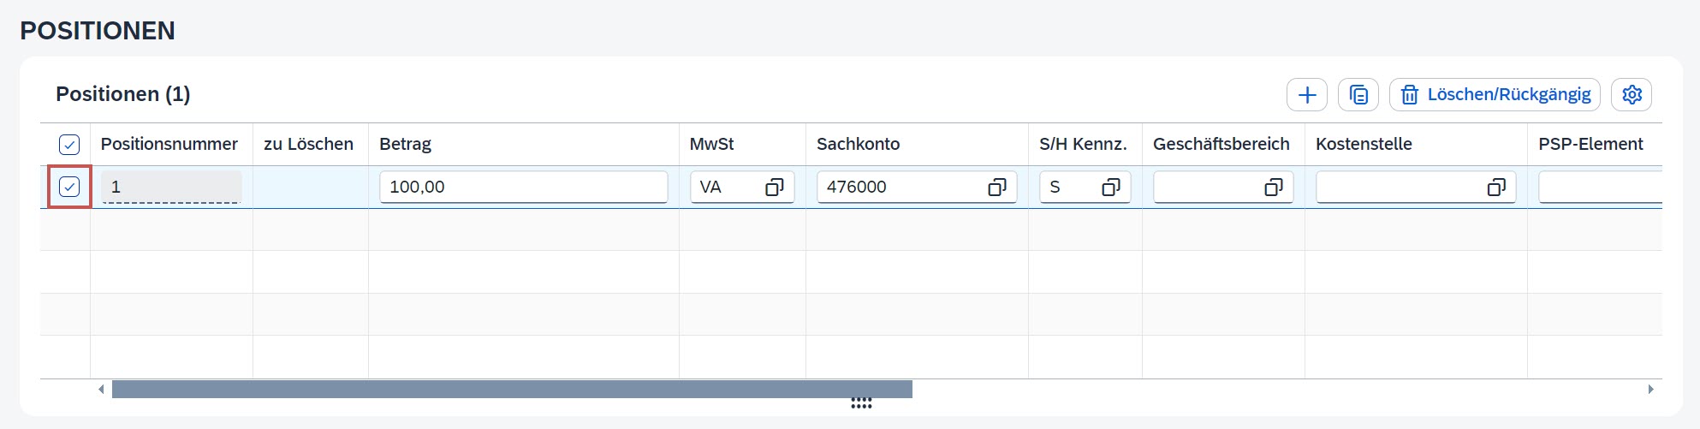Open value help for Sachkonto field
Viewport: 1700px width, 429px height.
click(x=996, y=188)
